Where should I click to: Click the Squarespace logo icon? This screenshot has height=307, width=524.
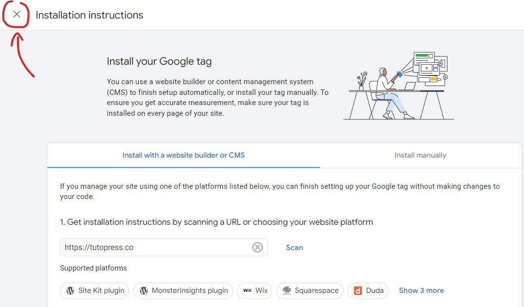click(x=287, y=290)
